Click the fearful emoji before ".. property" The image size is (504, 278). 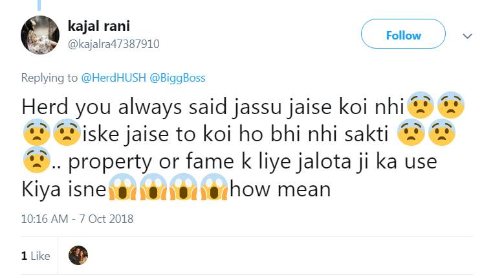(x=35, y=161)
